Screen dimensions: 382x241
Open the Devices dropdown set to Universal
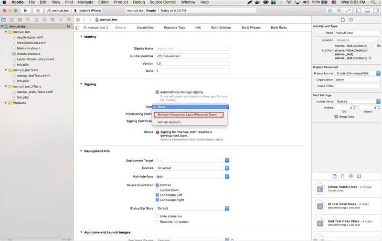coord(192,168)
